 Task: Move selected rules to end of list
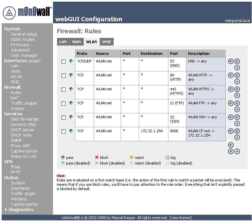tap(231, 145)
